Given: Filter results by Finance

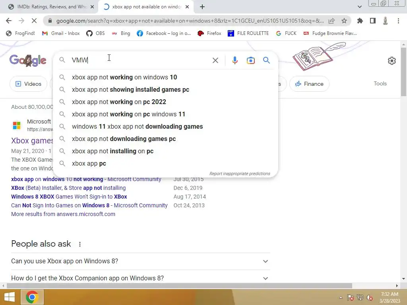Looking at the screenshot, I should point(309,84).
